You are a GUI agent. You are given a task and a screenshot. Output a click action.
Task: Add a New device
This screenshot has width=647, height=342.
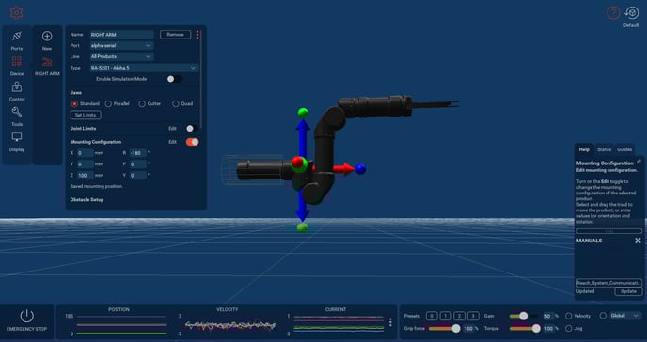[x=47, y=37]
